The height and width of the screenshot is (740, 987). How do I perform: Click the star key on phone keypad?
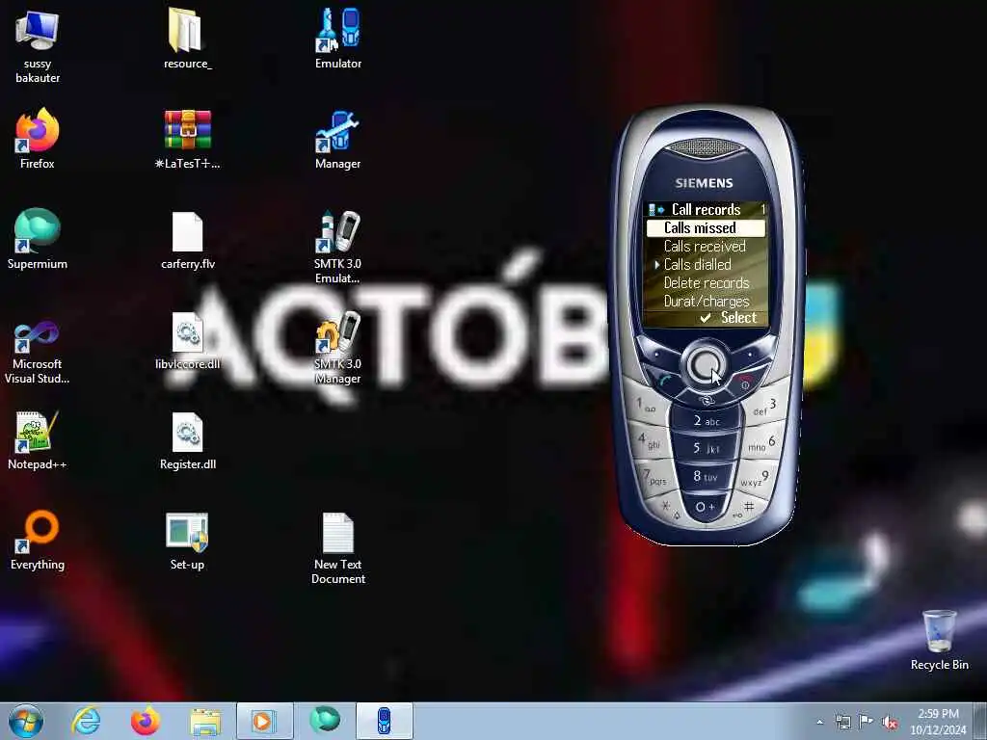(x=669, y=509)
